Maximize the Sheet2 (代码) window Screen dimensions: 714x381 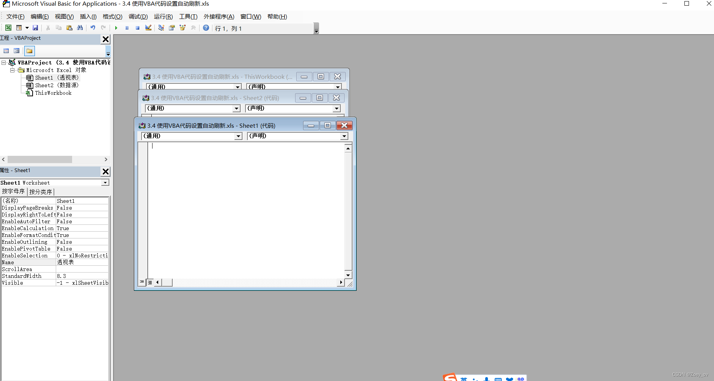tap(319, 98)
